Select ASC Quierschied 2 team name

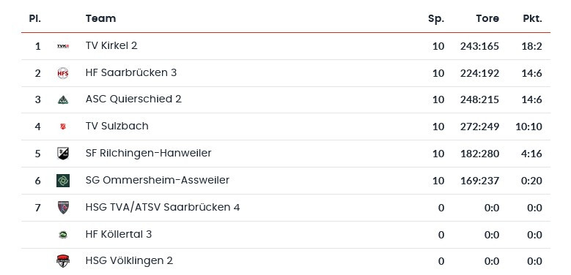pyautogui.click(x=133, y=99)
